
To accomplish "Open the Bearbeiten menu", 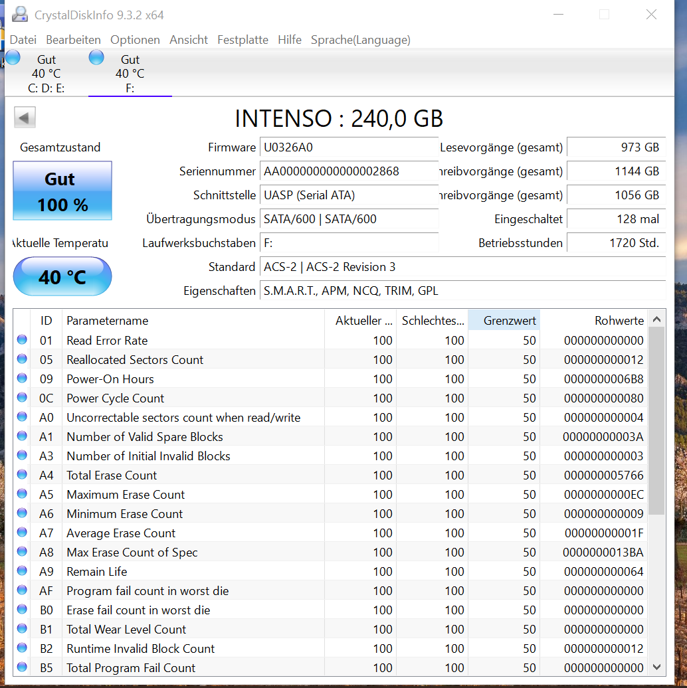I will (x=73, y=40).
